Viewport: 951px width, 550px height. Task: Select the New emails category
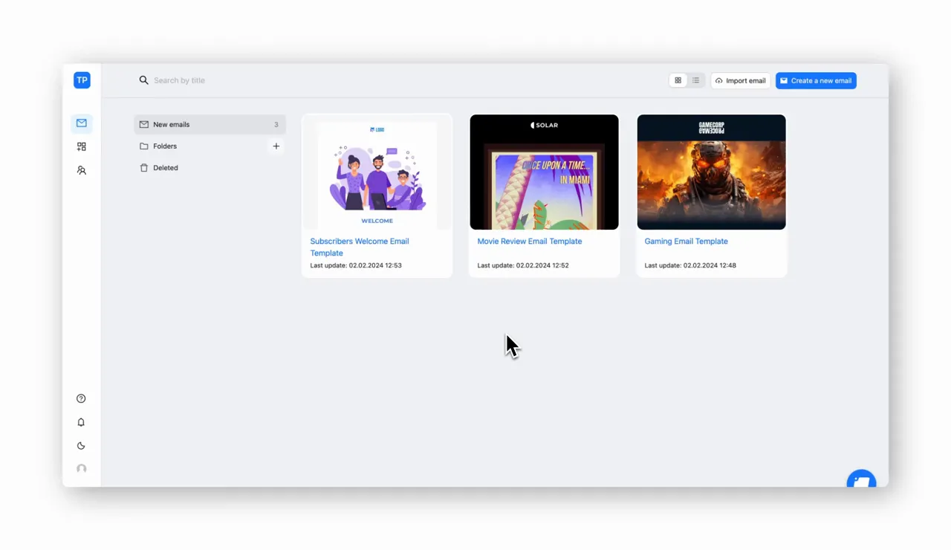210,125
